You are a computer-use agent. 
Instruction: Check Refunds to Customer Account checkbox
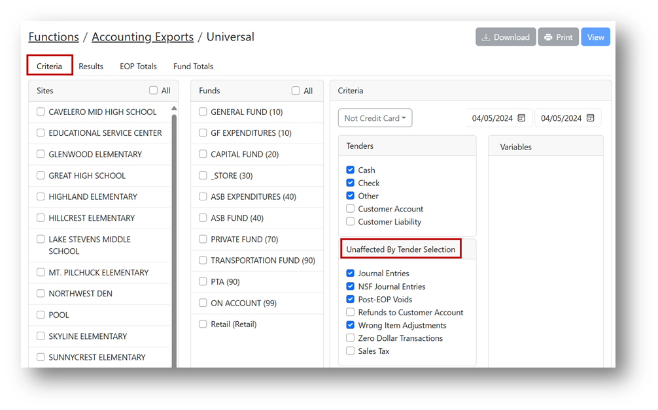[x=351, y=312]
